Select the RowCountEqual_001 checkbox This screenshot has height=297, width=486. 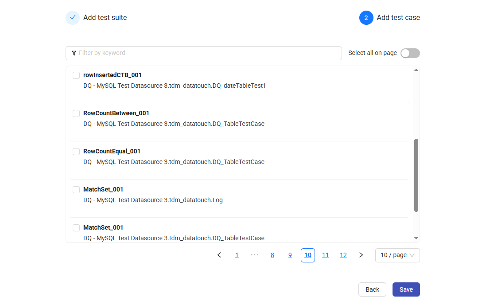tap(76, 152)
